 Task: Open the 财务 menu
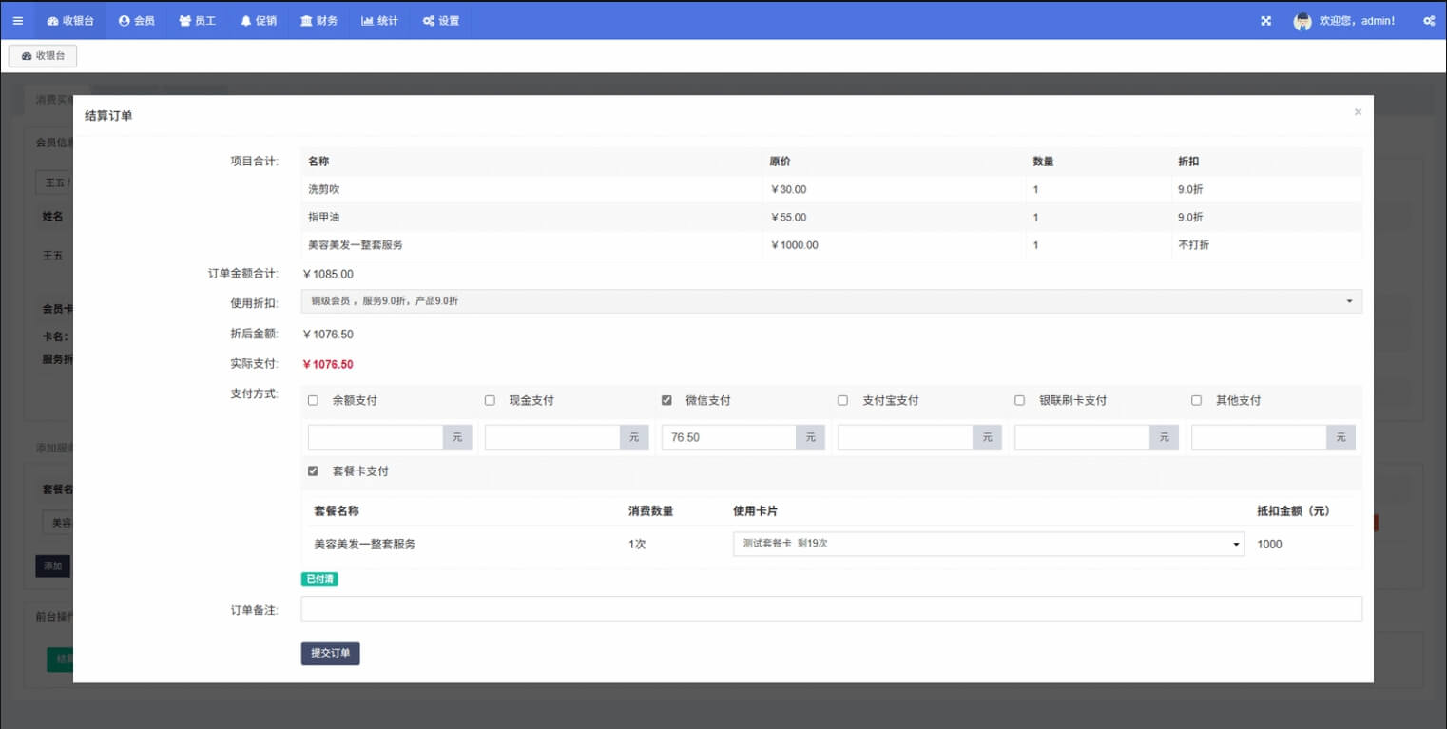pos(319,20)
